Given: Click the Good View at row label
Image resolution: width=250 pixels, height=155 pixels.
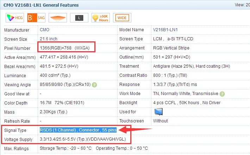Looking at the screenshot, I should (x=17, y=94).
